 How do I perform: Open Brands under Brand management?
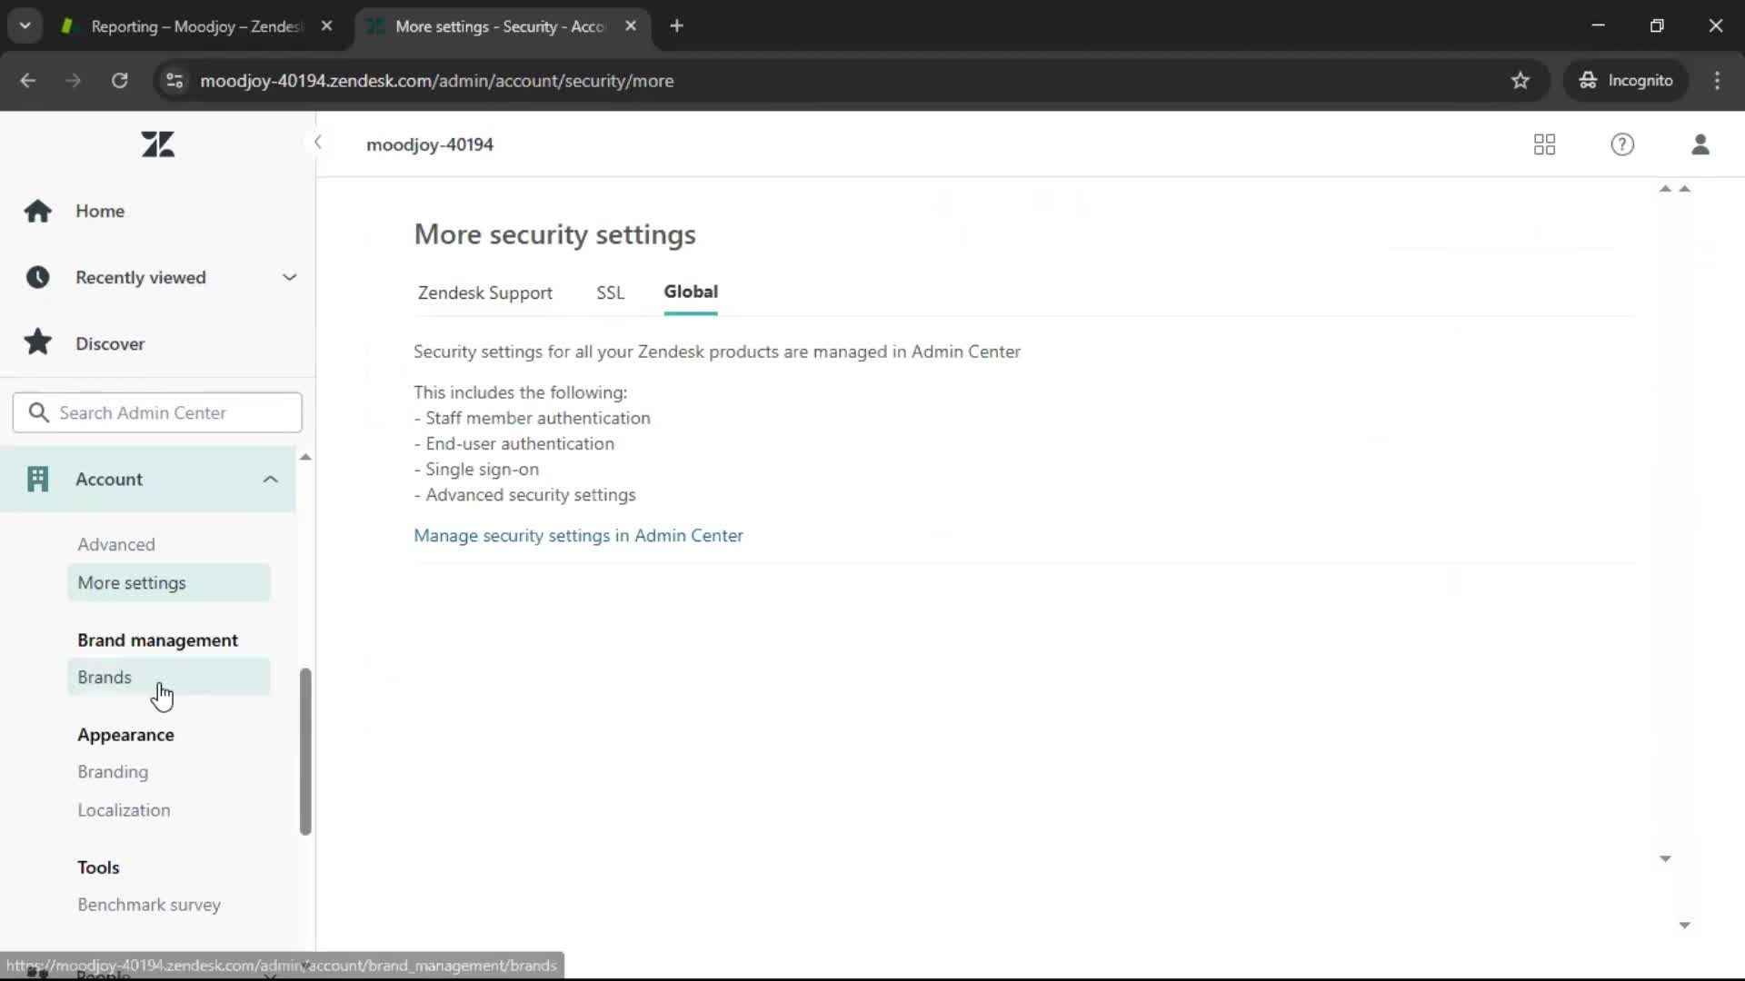(168, 677)
